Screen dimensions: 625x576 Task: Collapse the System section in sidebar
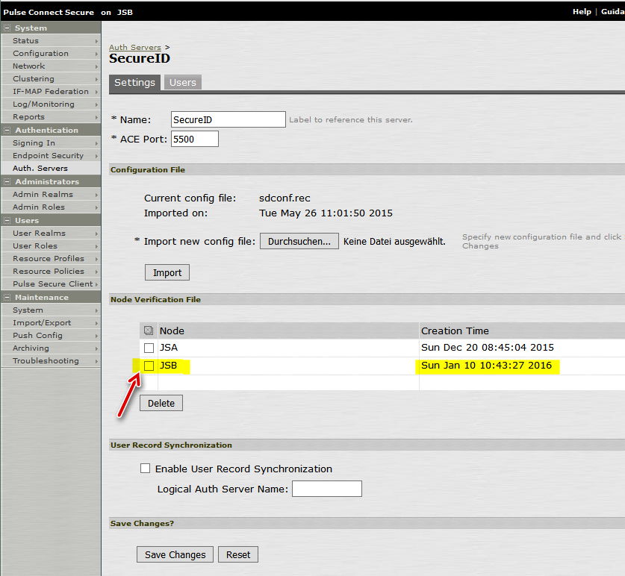7,28
